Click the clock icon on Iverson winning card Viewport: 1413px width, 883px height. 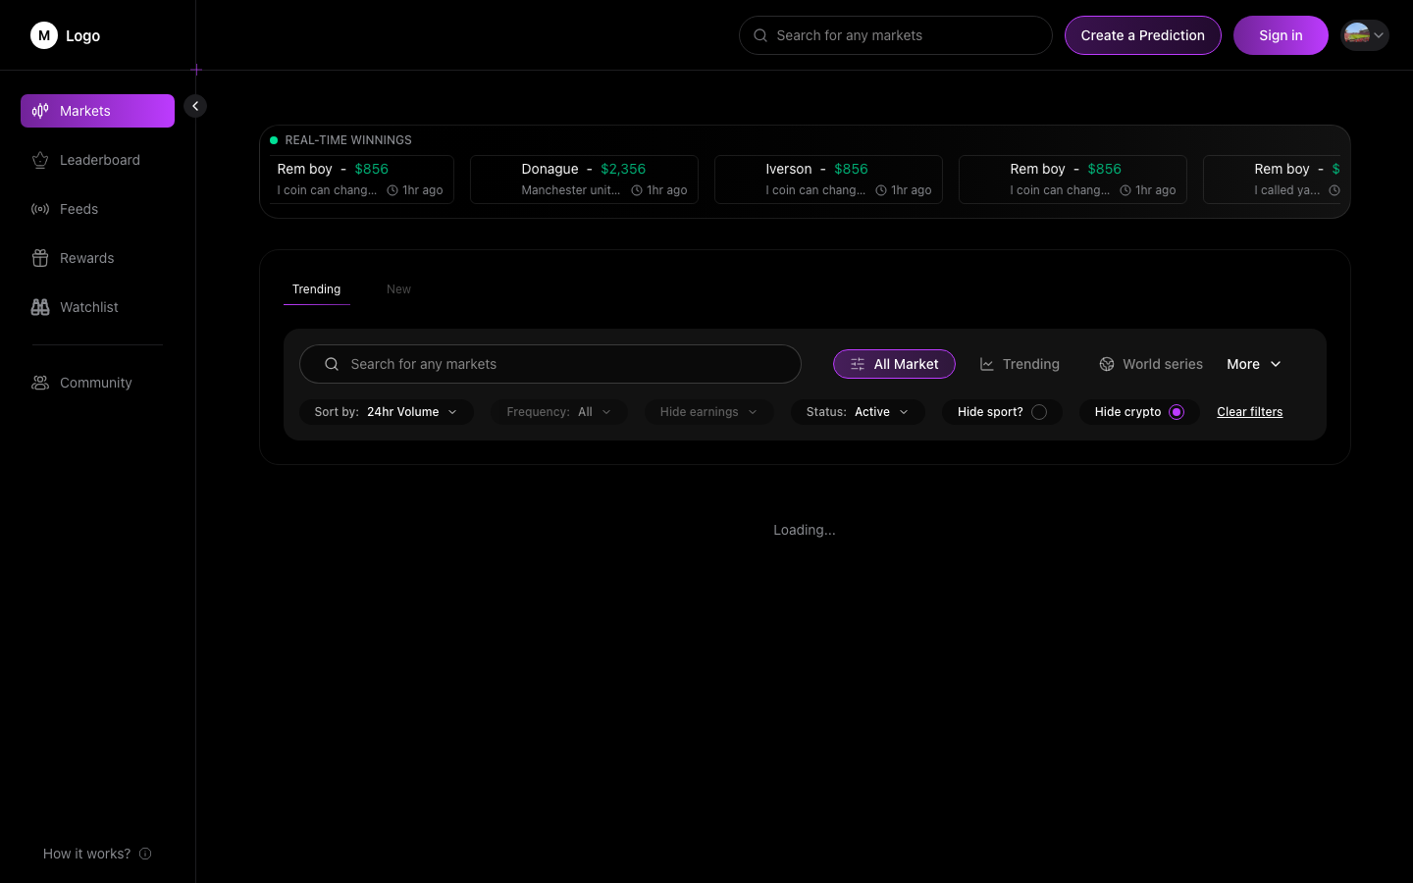pyautogui.click(x=881, y=190)
